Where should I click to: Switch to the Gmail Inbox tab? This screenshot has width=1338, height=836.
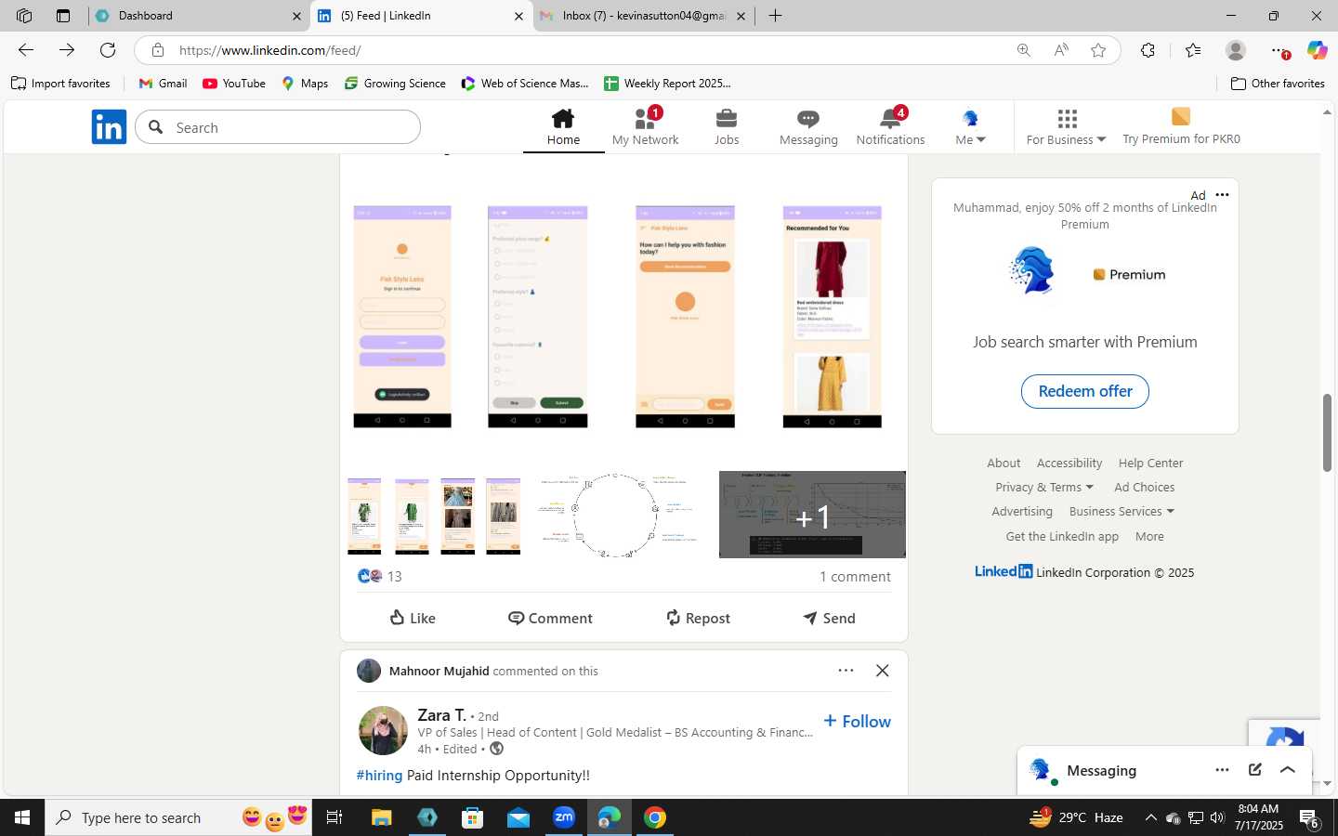[x=643, y=16]
